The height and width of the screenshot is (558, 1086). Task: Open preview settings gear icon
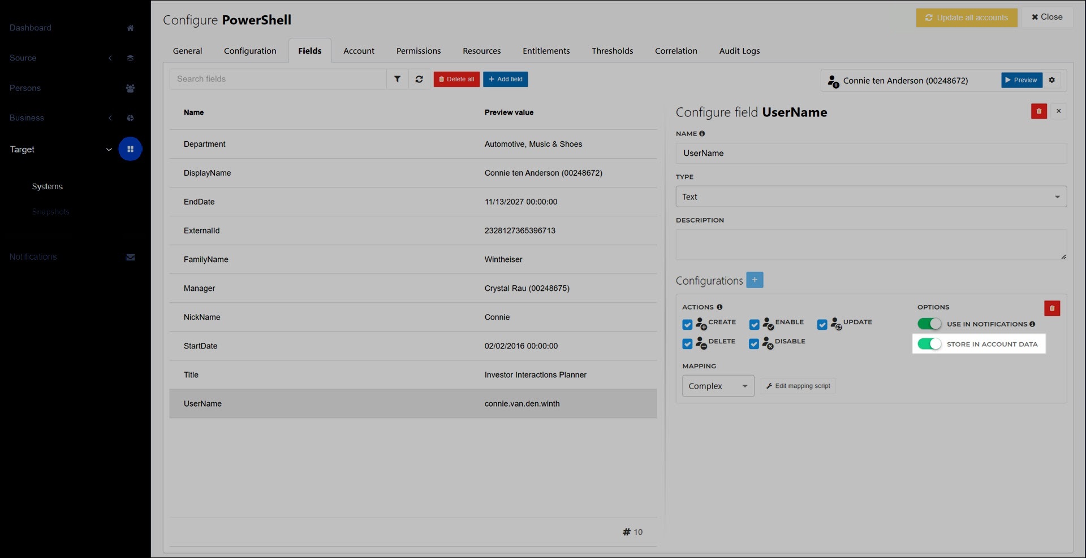[x=1052, y=80]
